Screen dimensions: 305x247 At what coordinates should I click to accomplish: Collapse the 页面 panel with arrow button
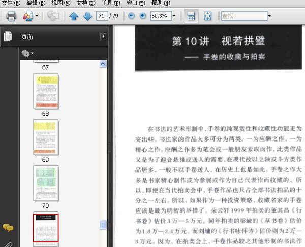[x=103, y=37]
